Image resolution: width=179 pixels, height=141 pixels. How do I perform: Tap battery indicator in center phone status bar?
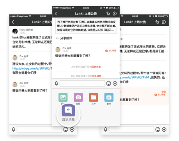117,8
